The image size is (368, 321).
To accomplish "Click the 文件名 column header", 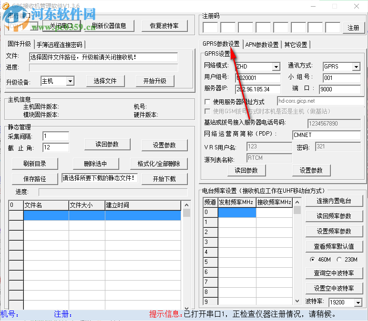I will [46, 205].
